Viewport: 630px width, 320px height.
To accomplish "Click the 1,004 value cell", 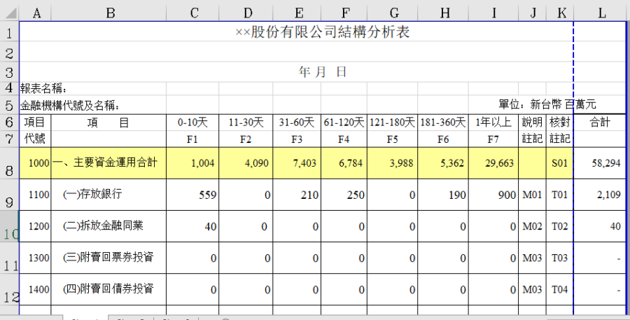I will (x=193, y=163).
